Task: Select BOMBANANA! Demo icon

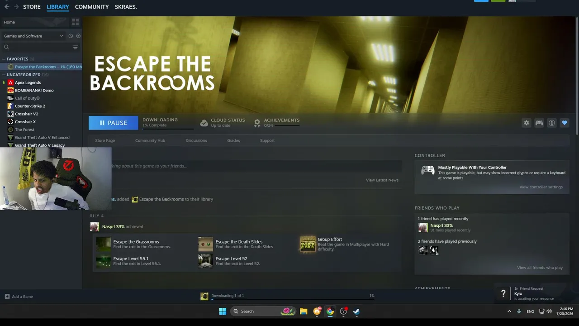Action: [10, 90]
